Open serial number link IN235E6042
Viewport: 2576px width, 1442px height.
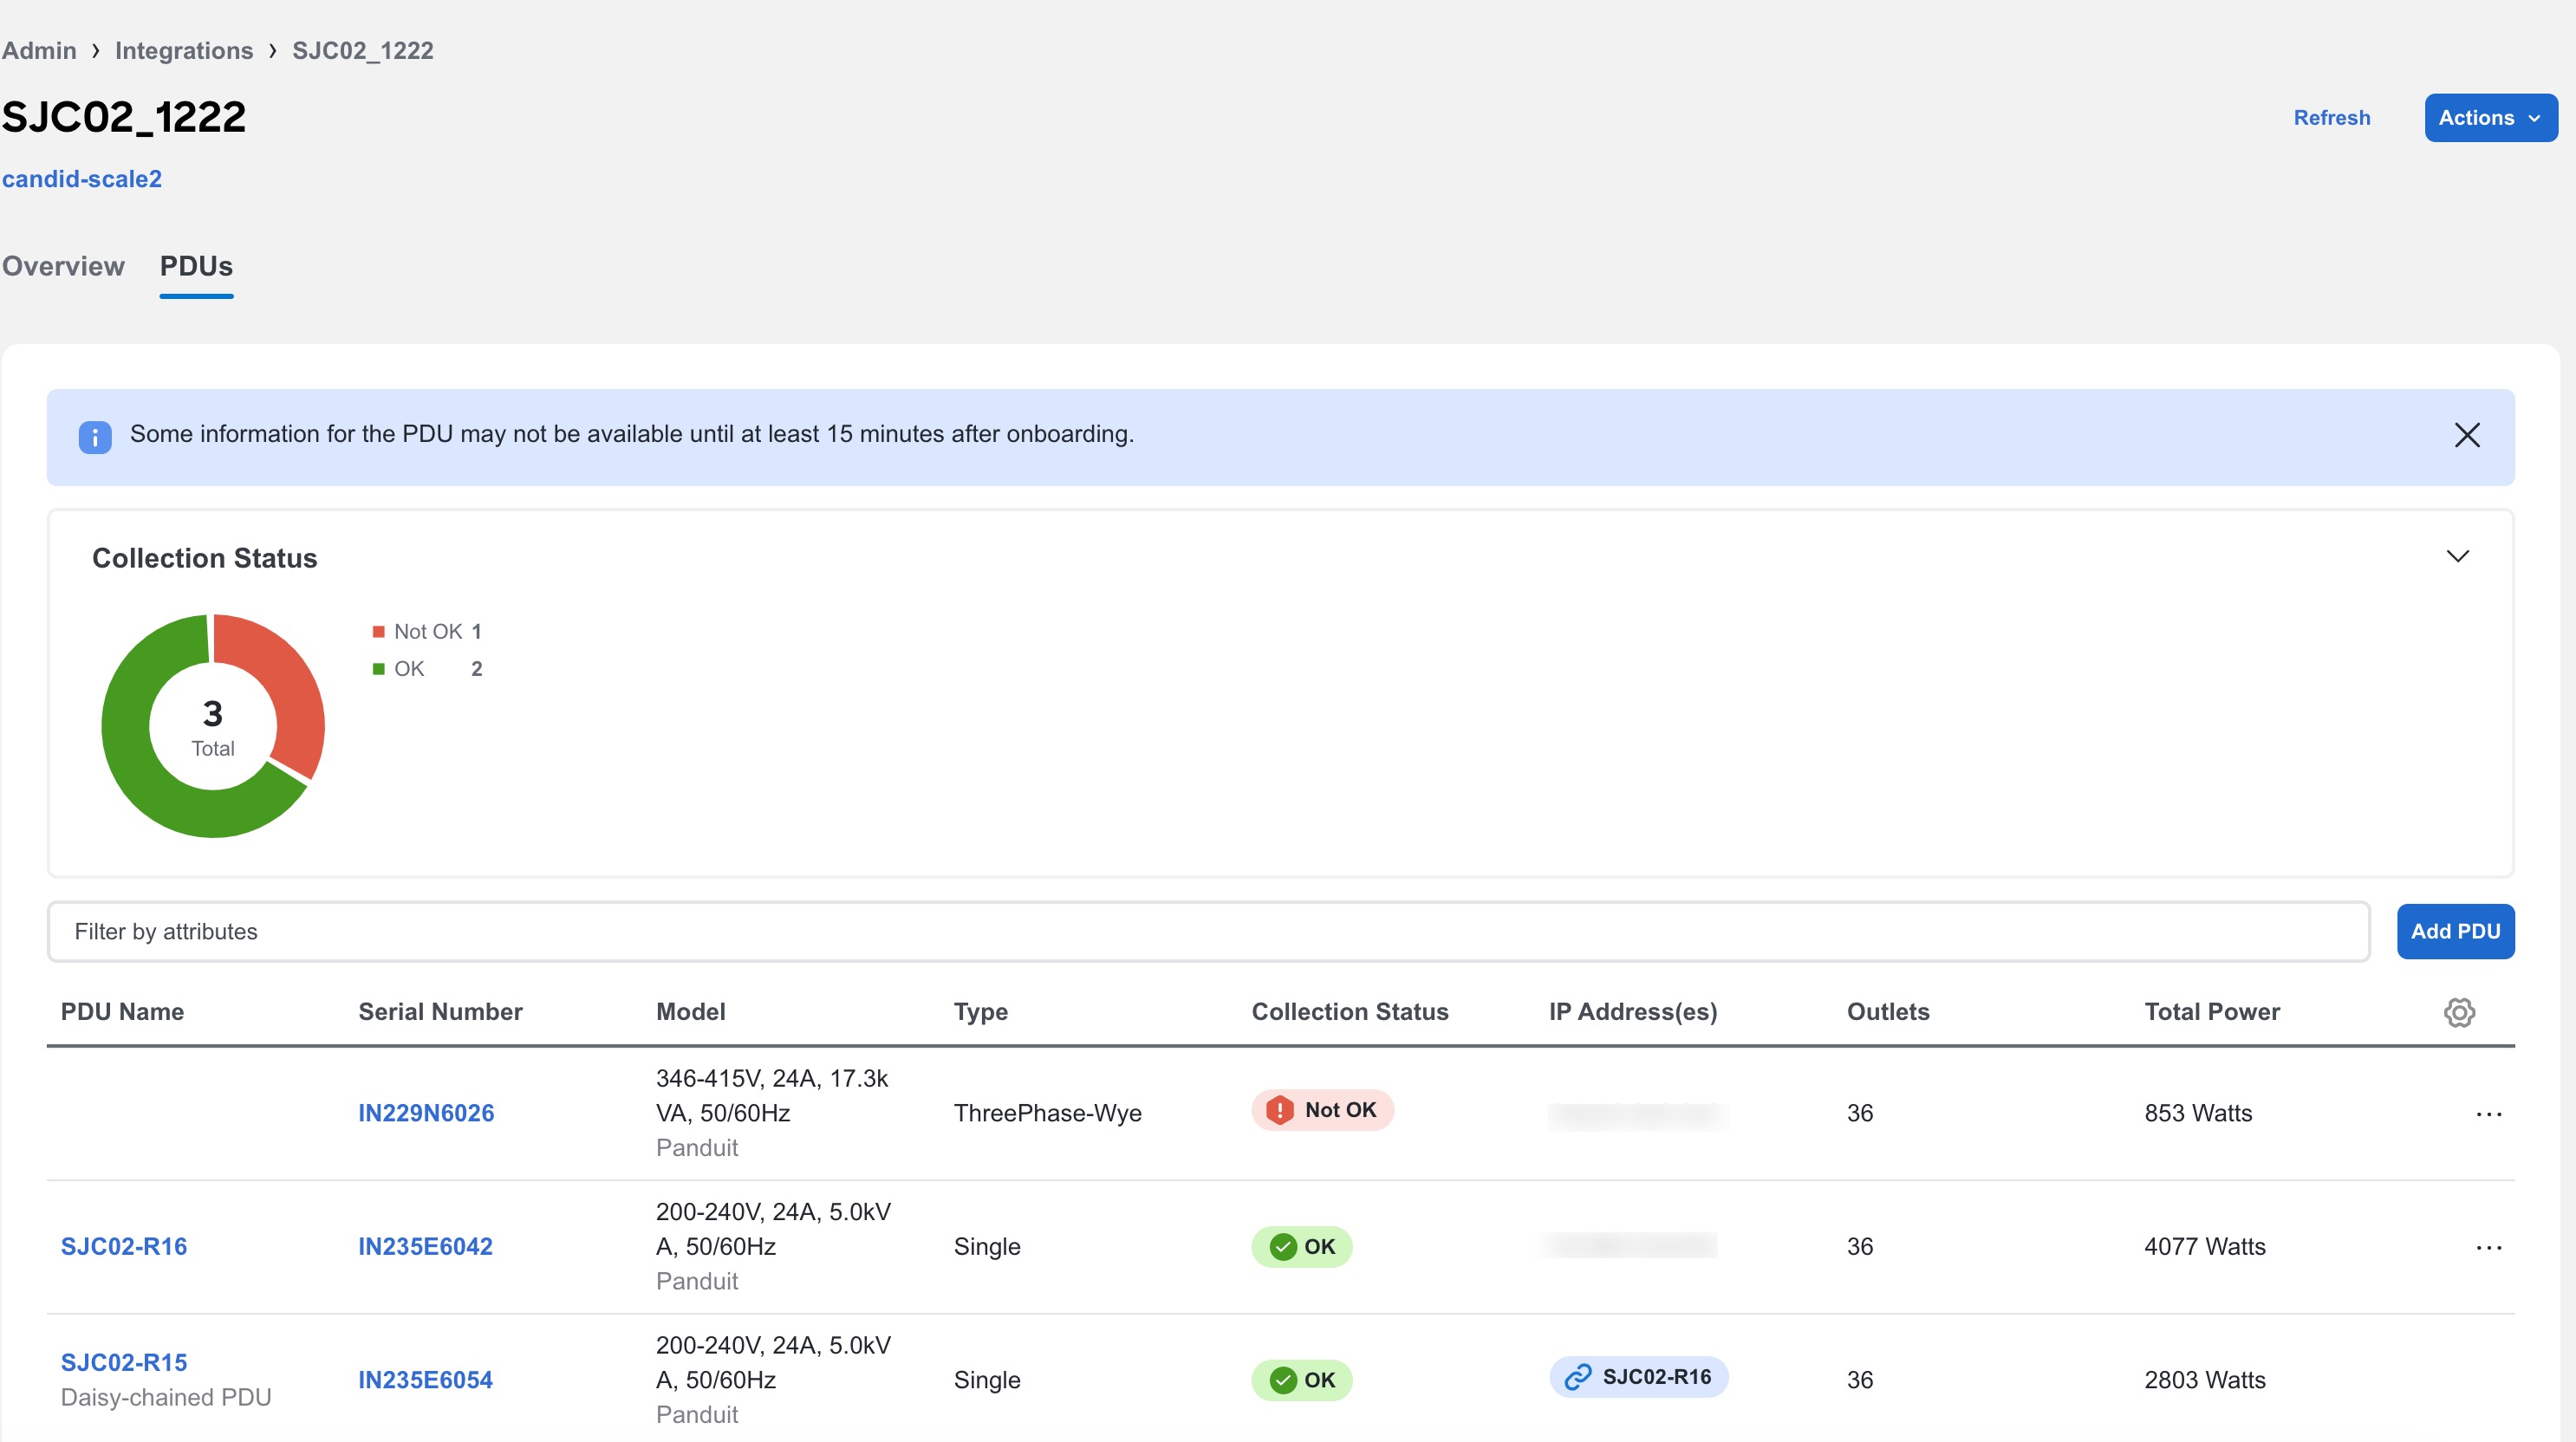pos(425,1245)
